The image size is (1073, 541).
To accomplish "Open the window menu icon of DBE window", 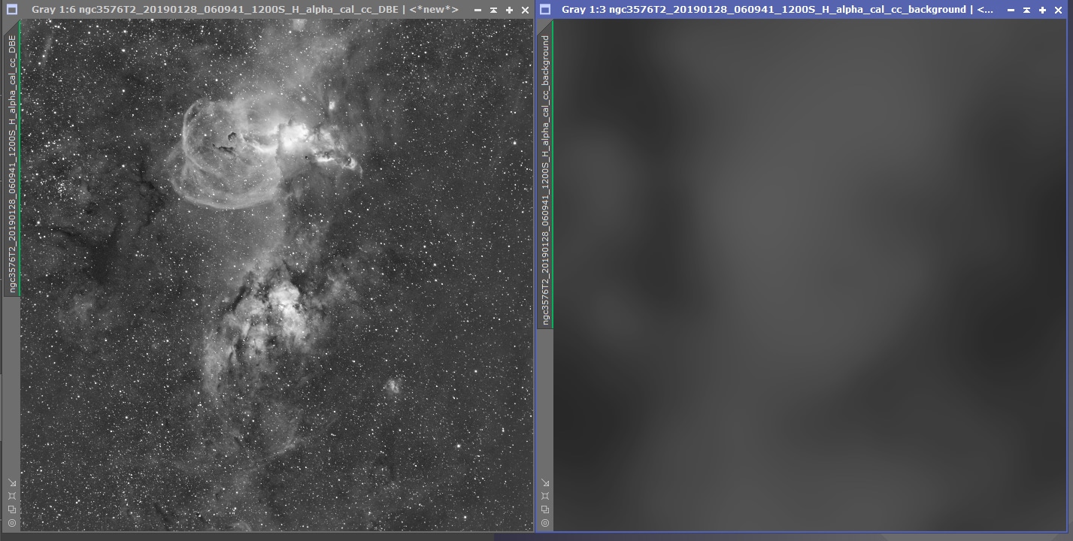I will click(11, 10).
